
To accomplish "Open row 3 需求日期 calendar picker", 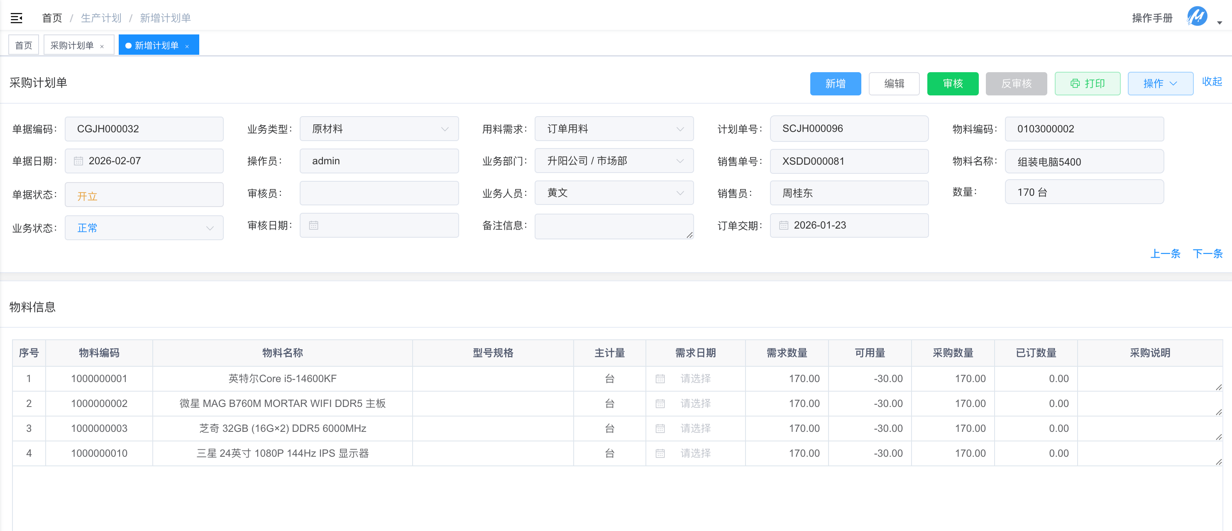I will point(660,428).
